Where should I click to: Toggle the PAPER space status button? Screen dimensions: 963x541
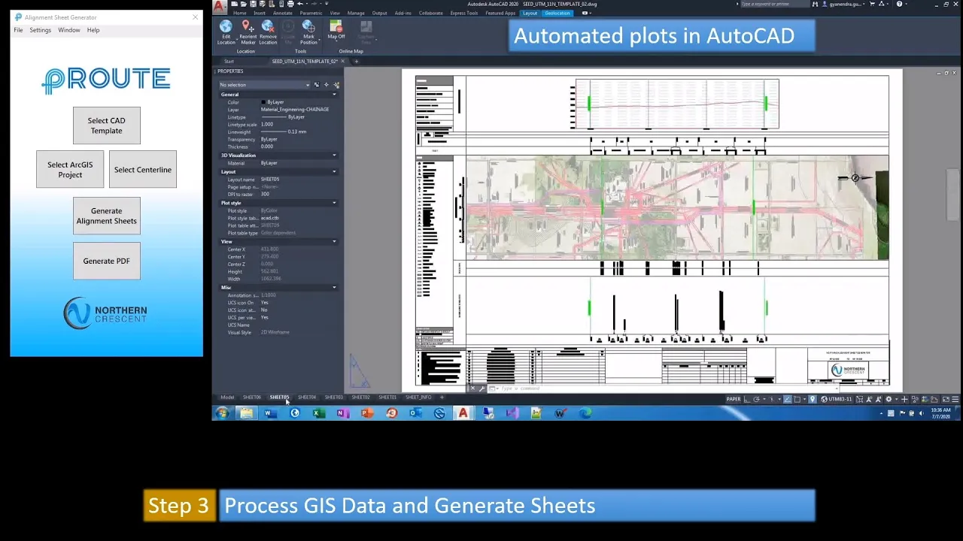pos(734,399)
